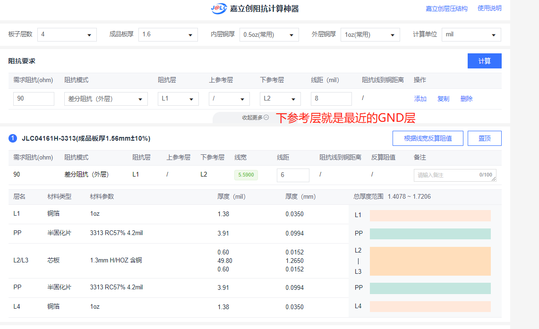Screen dimensions: 539x329
Task: Open the 阻抗层 dropdown showing L1
Action: (x=178, y=99)
